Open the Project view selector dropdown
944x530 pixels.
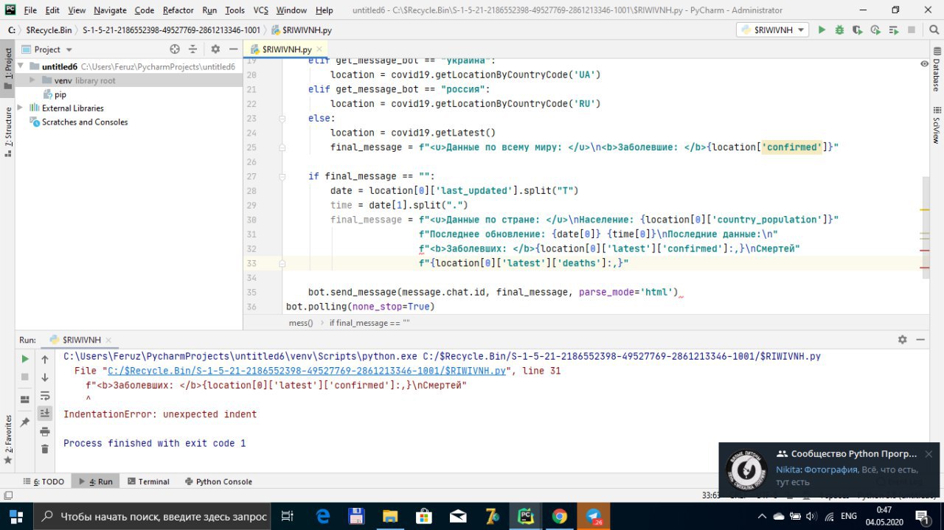pyautogui.click(x=48, y=49)
